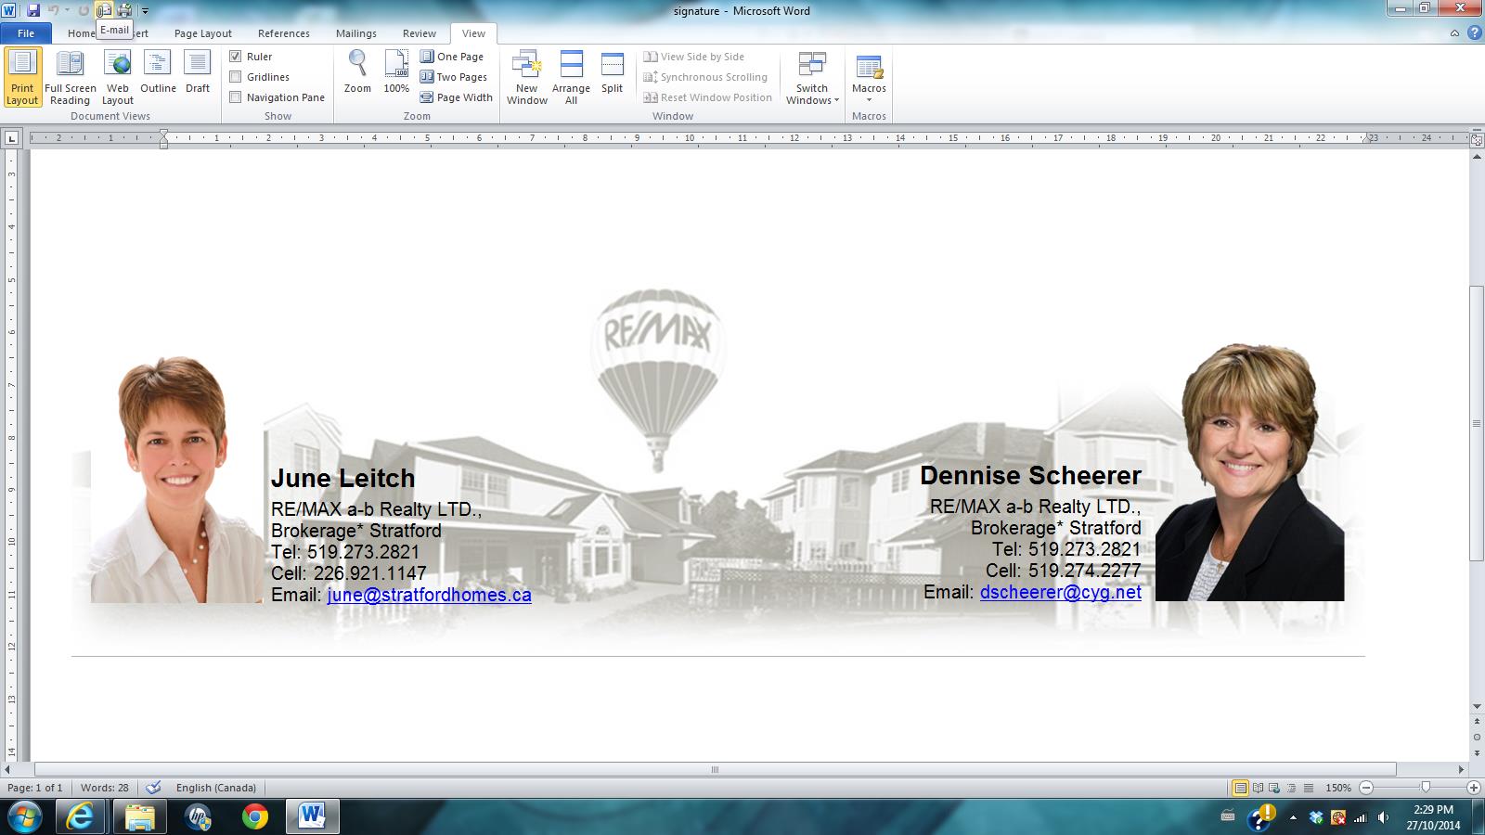The image size is (1485, 835).
Task: Enable the Gridlines checkbox
Action: [236, 77]
